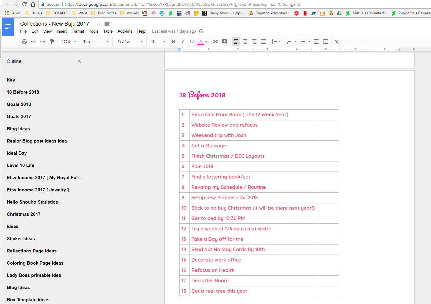Click the browser Back button
Screen dimensions: 431x304
click(7, 4)
